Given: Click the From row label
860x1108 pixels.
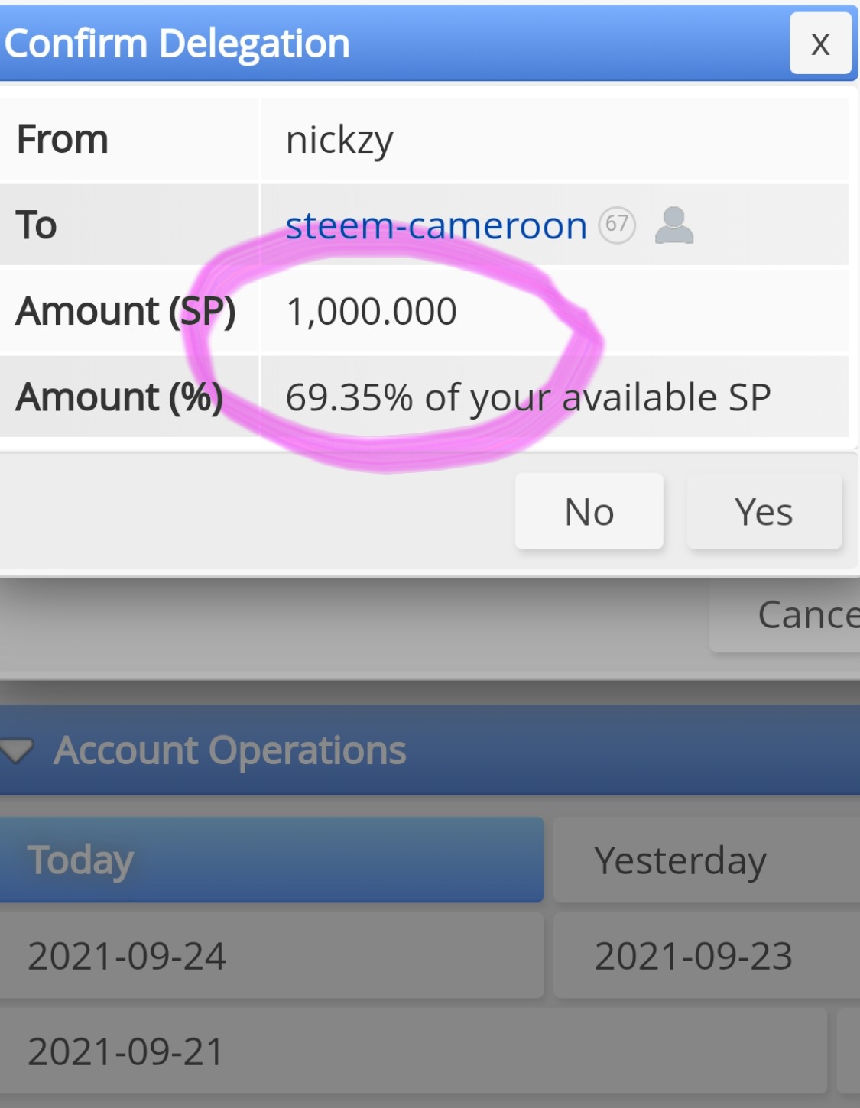Looking at the screenshot, I should click(x=63, y=140).
